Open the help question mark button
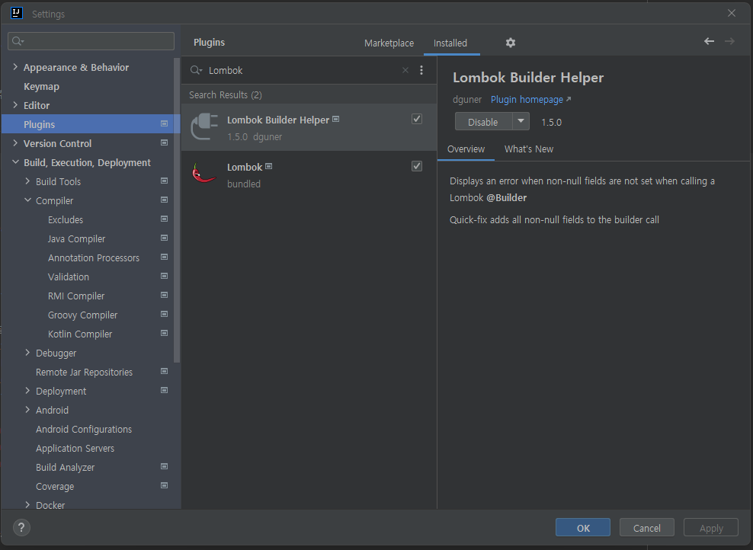This screenshot has height=550, width=753. click(21, 527)
